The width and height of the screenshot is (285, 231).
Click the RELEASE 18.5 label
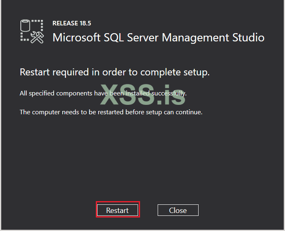click(72, 23)
